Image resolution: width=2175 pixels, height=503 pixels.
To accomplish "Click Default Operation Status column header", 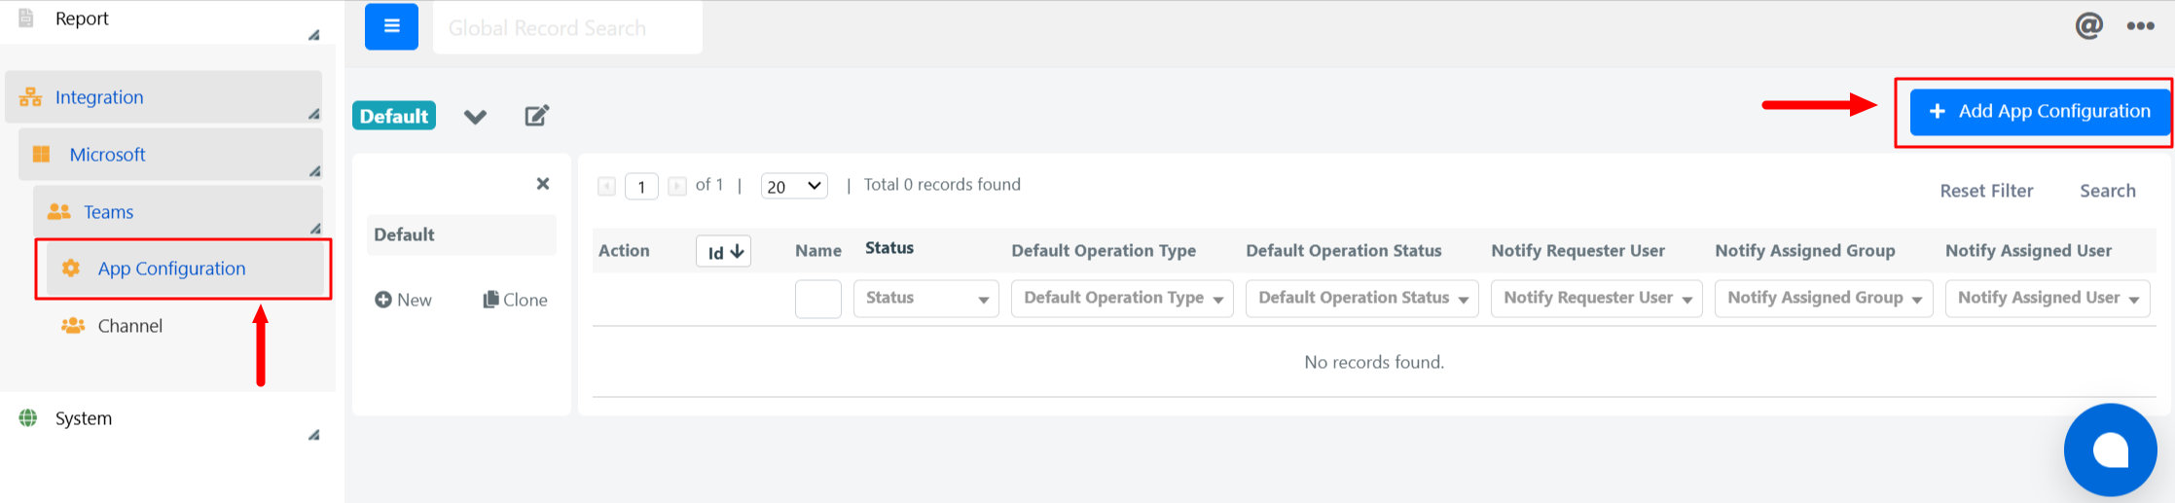I will [1344, 251].
